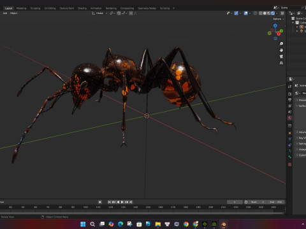This screenshot has height=229, width=306.
Task: Switch to material preview shading
Action: click(268, 13)
